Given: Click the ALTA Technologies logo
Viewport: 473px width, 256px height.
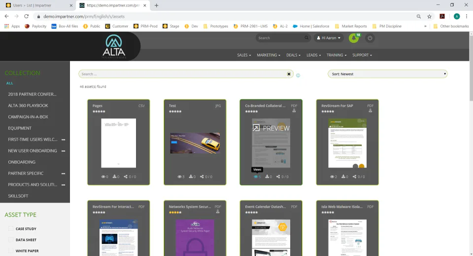Looking at the screenshot, I should click(114, 47).
